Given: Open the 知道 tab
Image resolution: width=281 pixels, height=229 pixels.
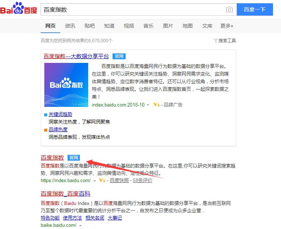Looking at the screenshot, I should pos(109,26).
